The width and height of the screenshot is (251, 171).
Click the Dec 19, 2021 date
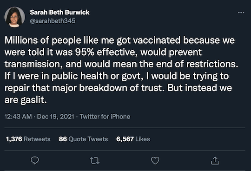[x=56, y=117]
